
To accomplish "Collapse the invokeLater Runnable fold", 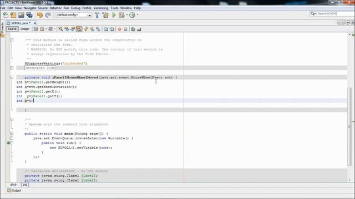I will (x=12, y=138).
